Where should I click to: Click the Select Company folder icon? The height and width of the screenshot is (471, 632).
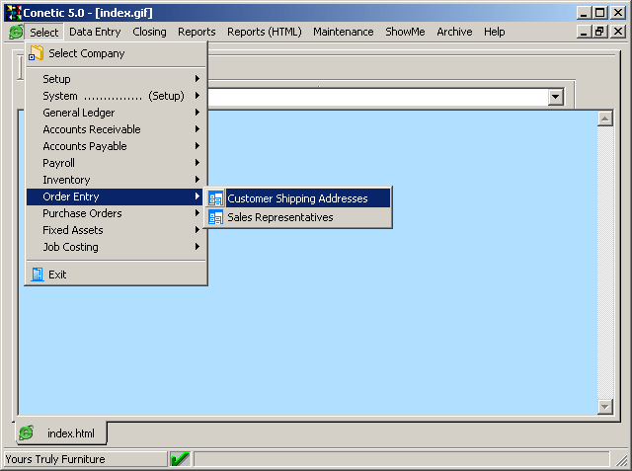(37, 53)
